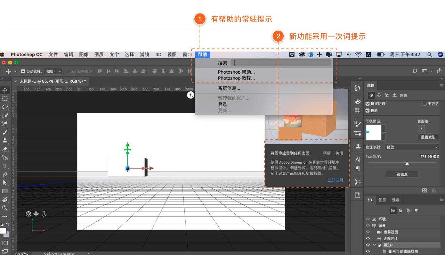Open the Color palette panel icon

point(357,101)
